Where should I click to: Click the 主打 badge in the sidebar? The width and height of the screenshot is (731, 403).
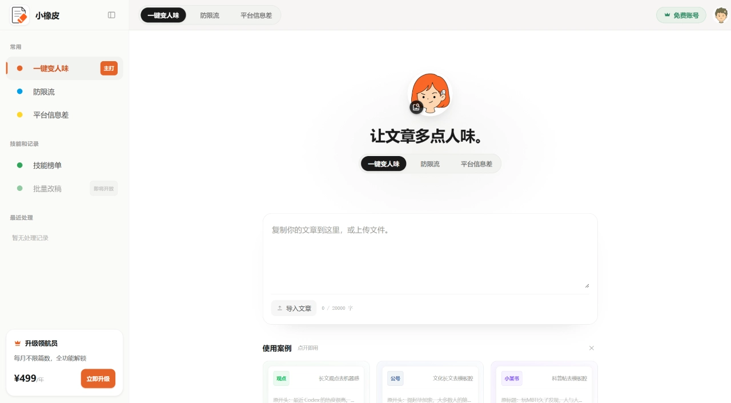pyautogui.click(x=109, y=69)
